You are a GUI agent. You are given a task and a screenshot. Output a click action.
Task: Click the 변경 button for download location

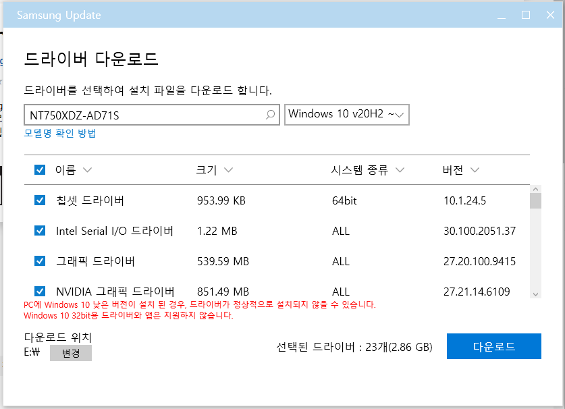click(71, 353)
